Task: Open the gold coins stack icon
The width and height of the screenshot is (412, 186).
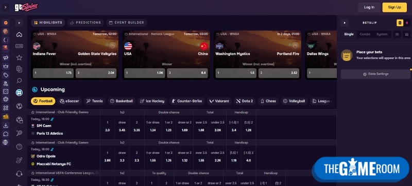Action: point(6,117)
